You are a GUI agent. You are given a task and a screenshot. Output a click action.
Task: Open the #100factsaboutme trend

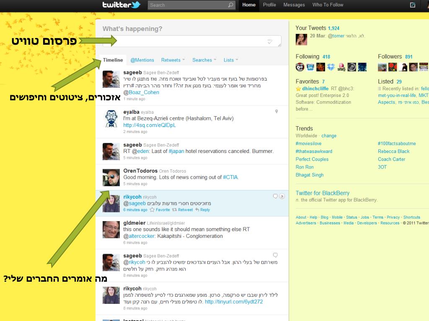pyautogui.click(x=397, y=144)
